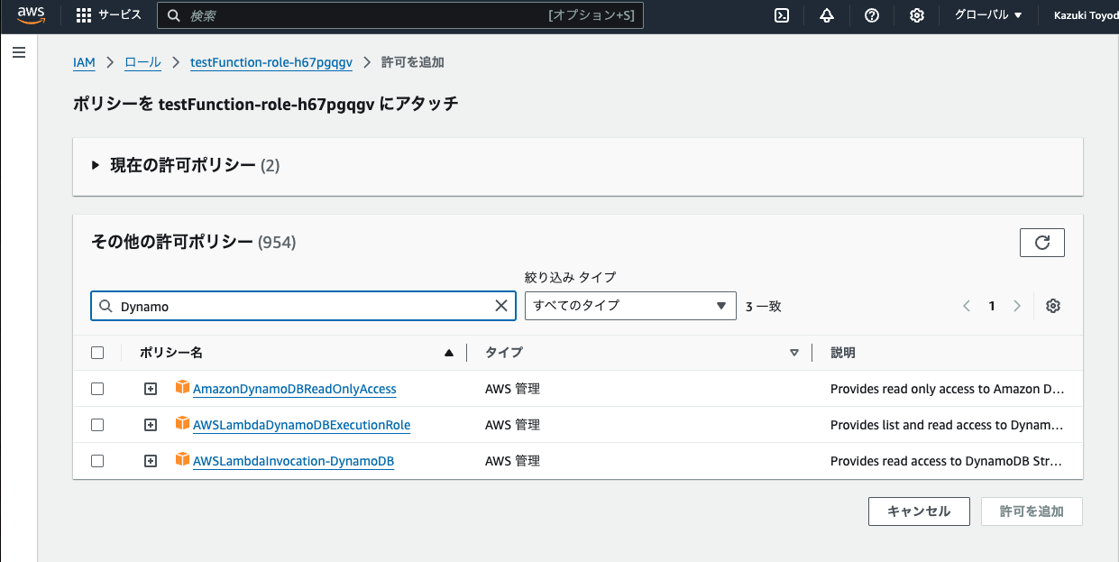
Task: Open table preferences gear icon
Action: (1053, 306)
